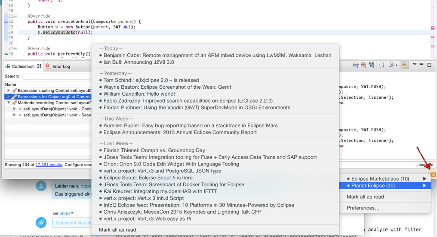Open Wayne Beaton: Eclipse Screenshot of the Week
The image size is (437, 237).
pos(215,87)
